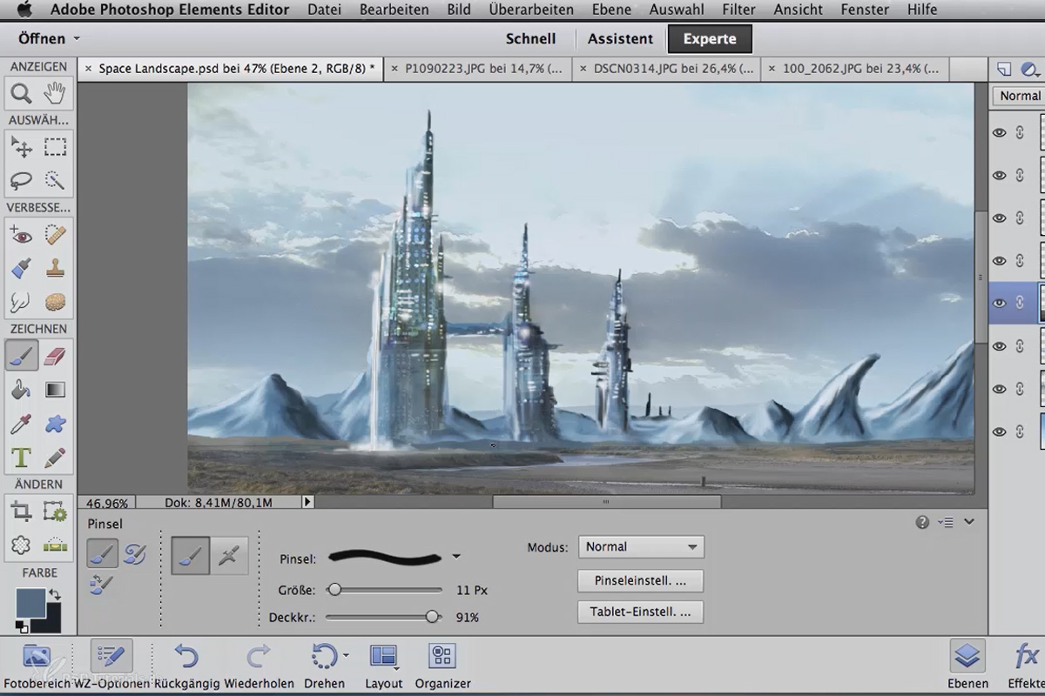The height and width of the screenshot is (696, 1045).
Task: Open the Filter menu
Action: (738, 10)
